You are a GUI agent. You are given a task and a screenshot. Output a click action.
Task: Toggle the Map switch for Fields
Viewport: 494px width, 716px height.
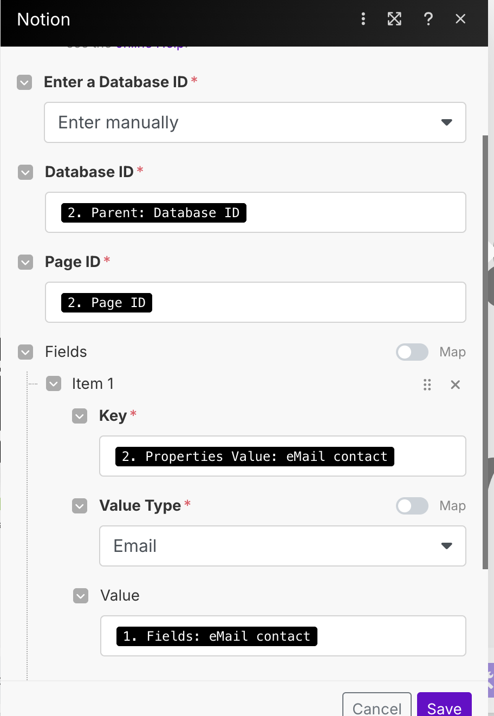click(x=412, y=352)
